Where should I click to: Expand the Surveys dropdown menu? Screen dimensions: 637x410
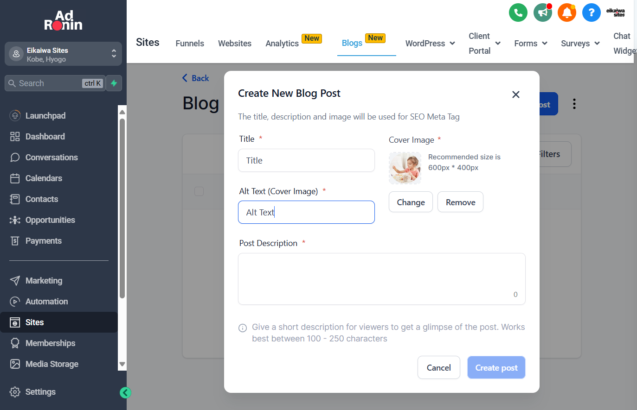coord(580,44)
